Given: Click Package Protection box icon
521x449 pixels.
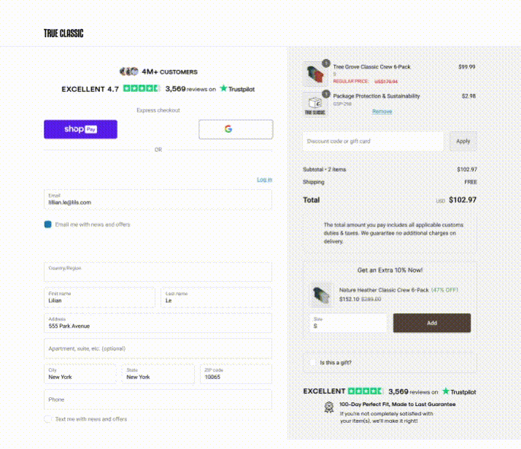Looking at the screenshot, I should (x=315, y=104).
